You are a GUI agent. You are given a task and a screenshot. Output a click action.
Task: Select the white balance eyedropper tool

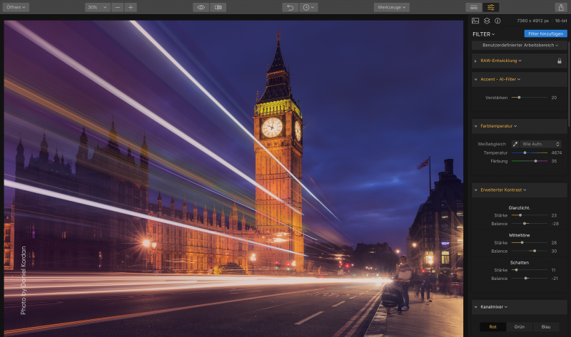pyautogui.click(x=515, y=144)
